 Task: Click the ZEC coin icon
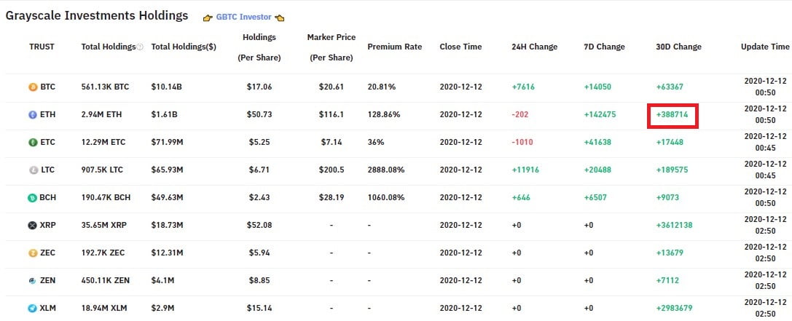[x=33, y=253]
